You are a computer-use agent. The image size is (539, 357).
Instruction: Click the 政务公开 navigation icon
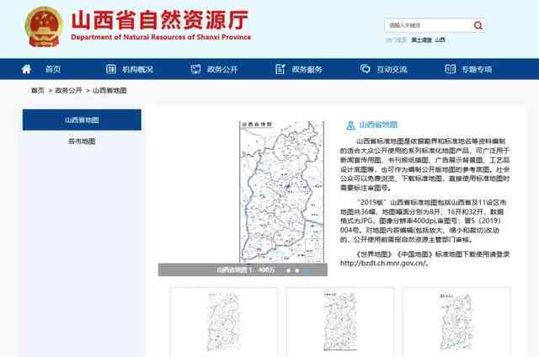195,69
